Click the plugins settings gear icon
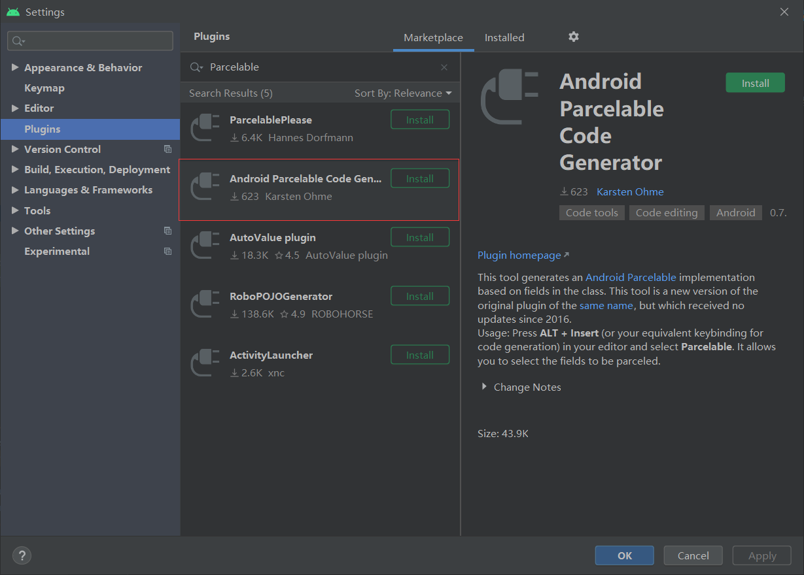This screenshot has height=575, width=804. click(574, 37)
